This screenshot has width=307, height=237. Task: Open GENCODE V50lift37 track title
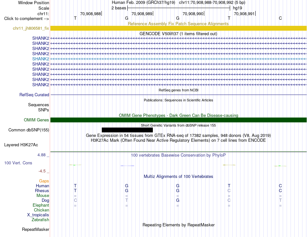178,34
